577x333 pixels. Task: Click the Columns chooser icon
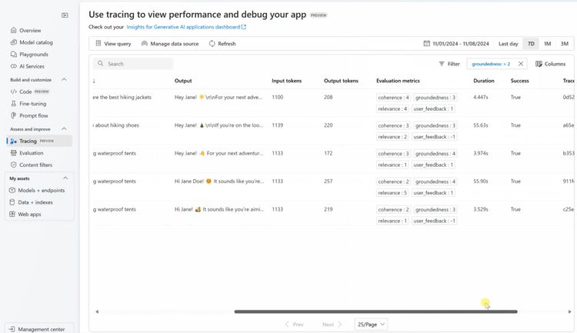539,64
